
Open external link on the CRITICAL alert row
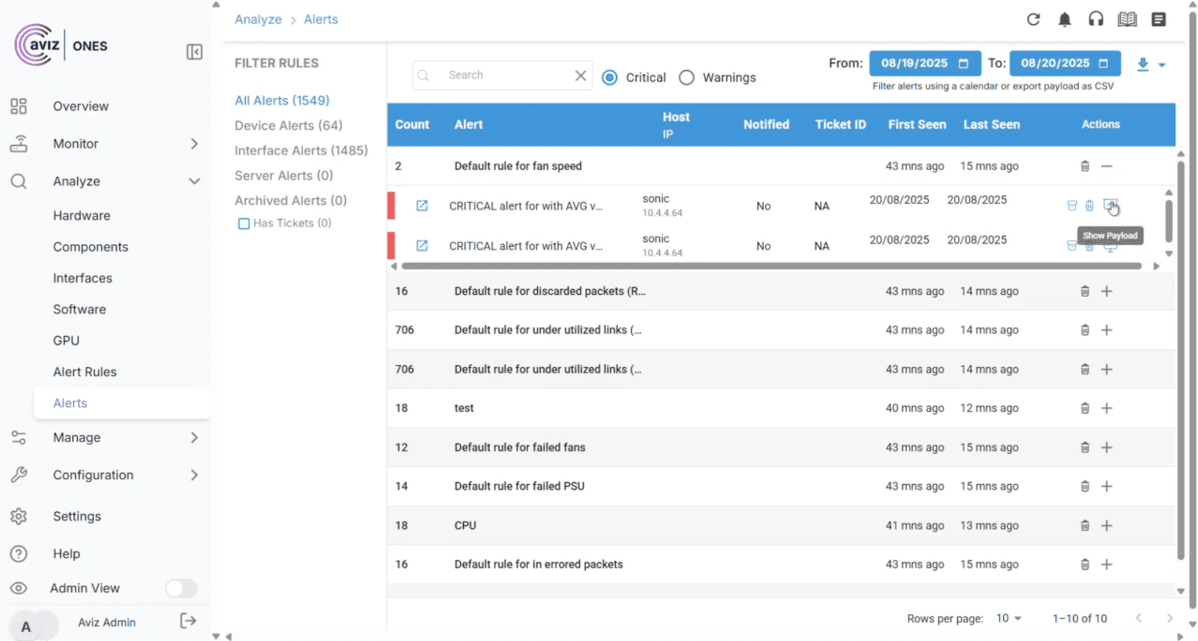pos(422,205)
